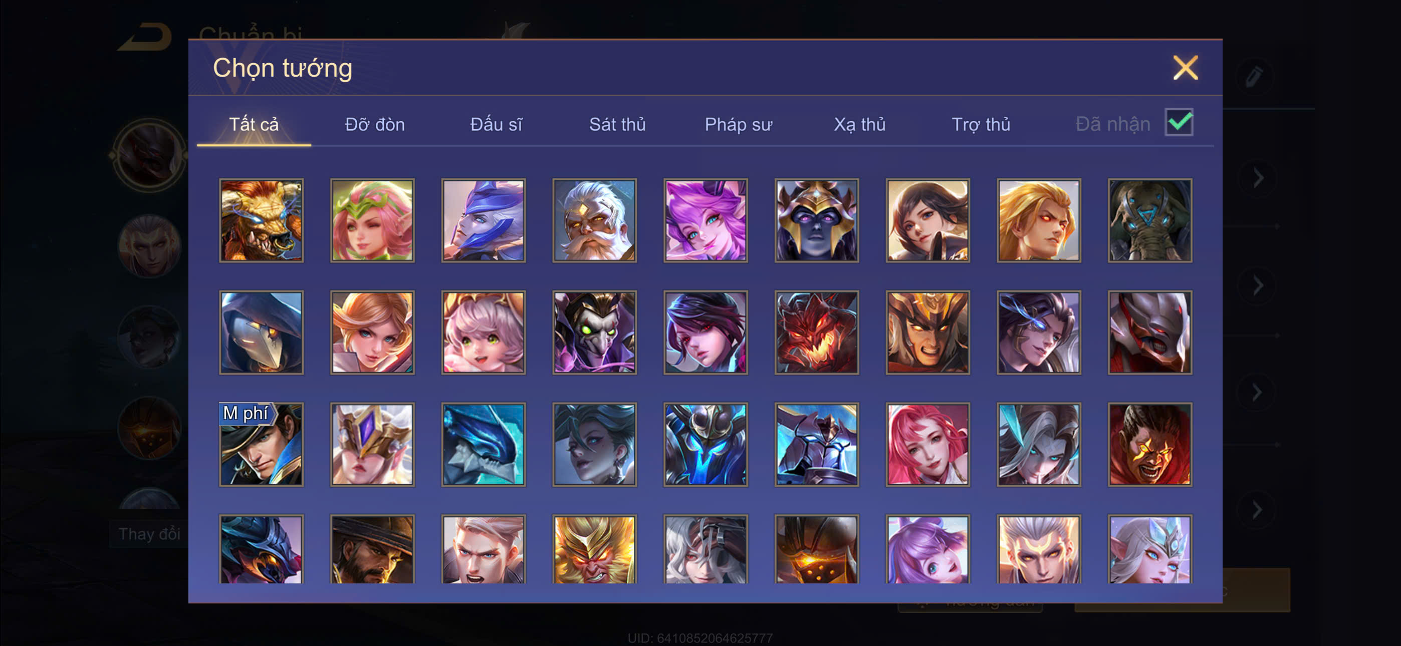Select the hero tagged M phí
1401x646 pixels.
pyautogui.click(x=261, y=444)
